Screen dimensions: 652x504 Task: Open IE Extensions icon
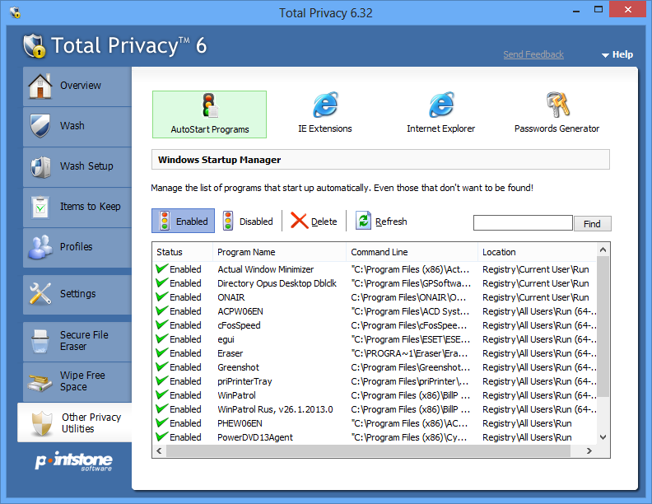(x=325, y=105)
